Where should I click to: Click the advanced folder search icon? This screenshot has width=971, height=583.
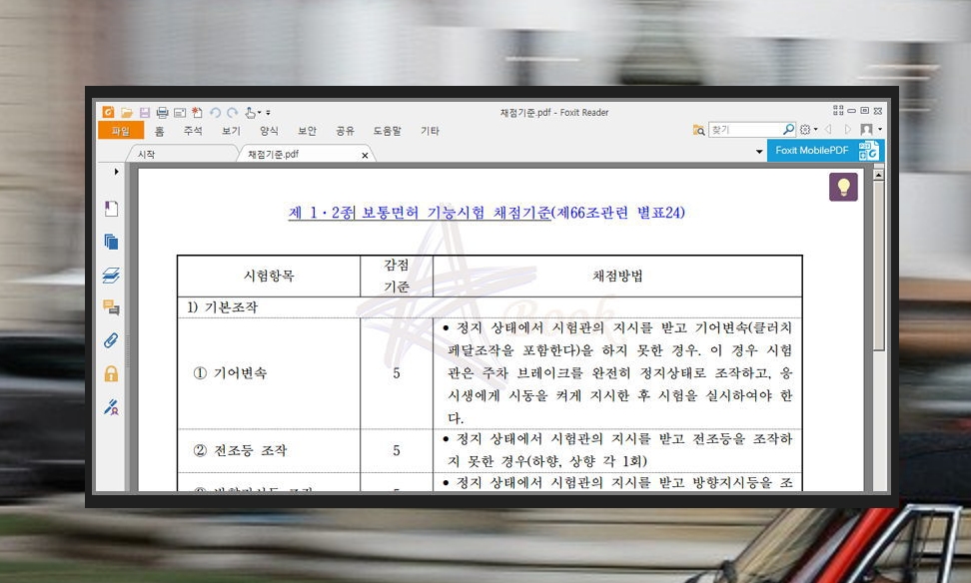pos(698,130)
